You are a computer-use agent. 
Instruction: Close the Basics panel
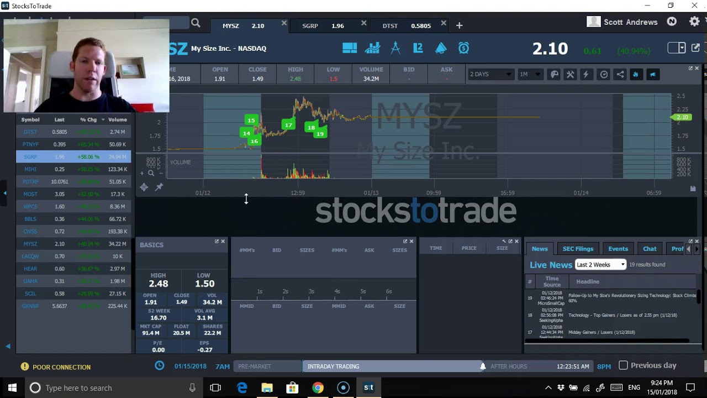click(x=223, y=241)
